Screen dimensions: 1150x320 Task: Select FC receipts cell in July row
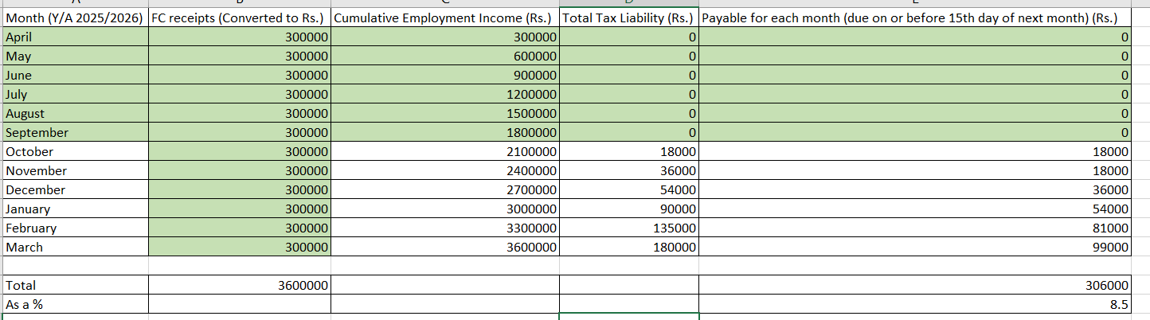click(x=240, y=95)
